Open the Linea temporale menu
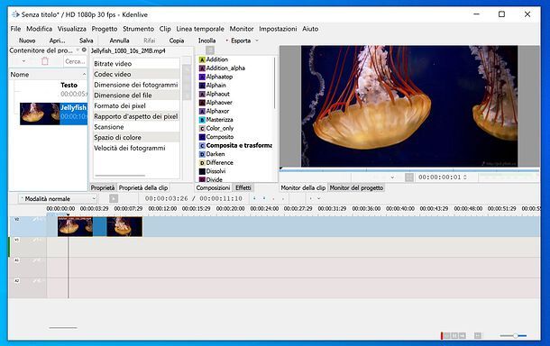 [200, 29]
